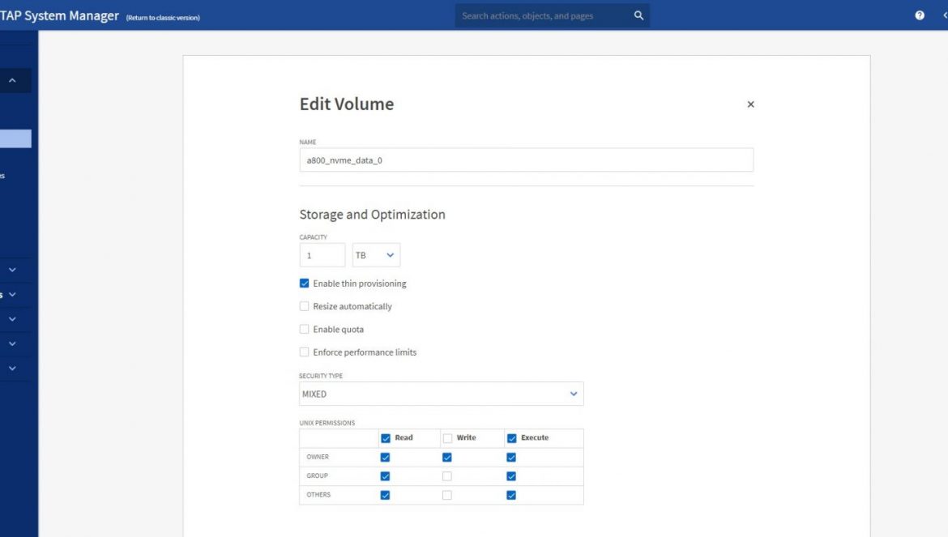Screen dimensions: 948x537
Task: Click the System Manager title
Action: [59, 15]
